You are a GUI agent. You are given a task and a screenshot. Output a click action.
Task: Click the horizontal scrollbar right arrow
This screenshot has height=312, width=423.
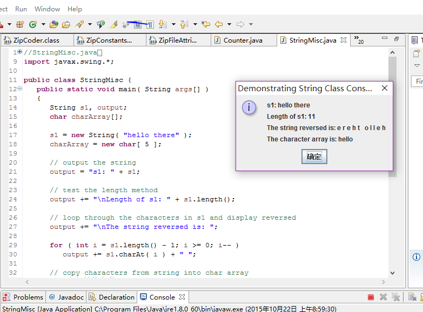(384, 282)
